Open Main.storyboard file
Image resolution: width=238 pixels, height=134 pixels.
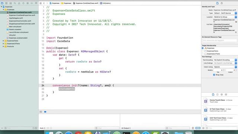(15, 26)
